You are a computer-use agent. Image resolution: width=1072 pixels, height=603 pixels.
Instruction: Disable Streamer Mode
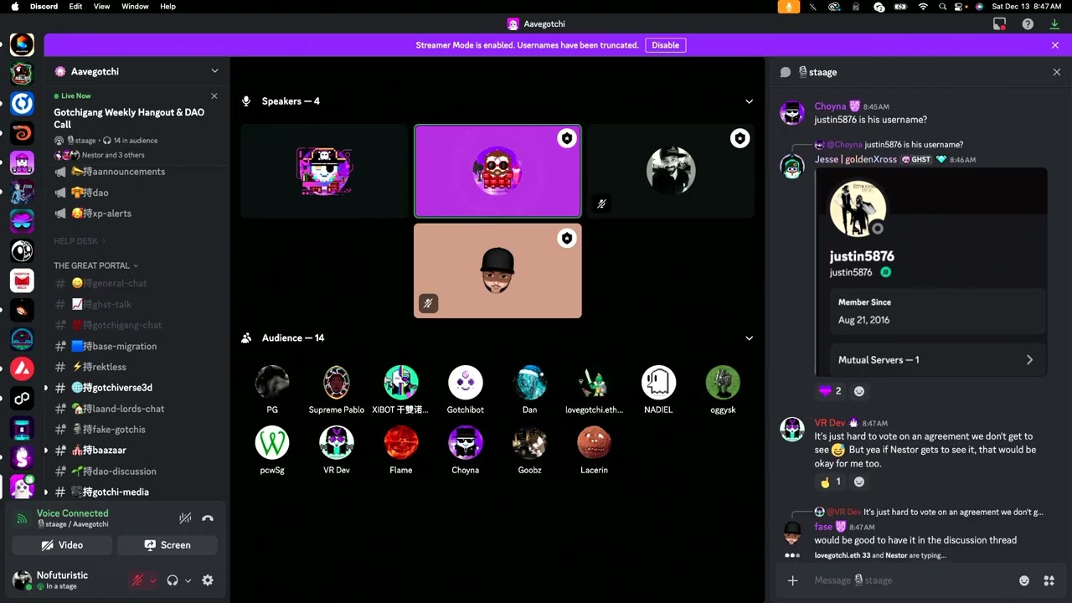click(x=666, y=45)
